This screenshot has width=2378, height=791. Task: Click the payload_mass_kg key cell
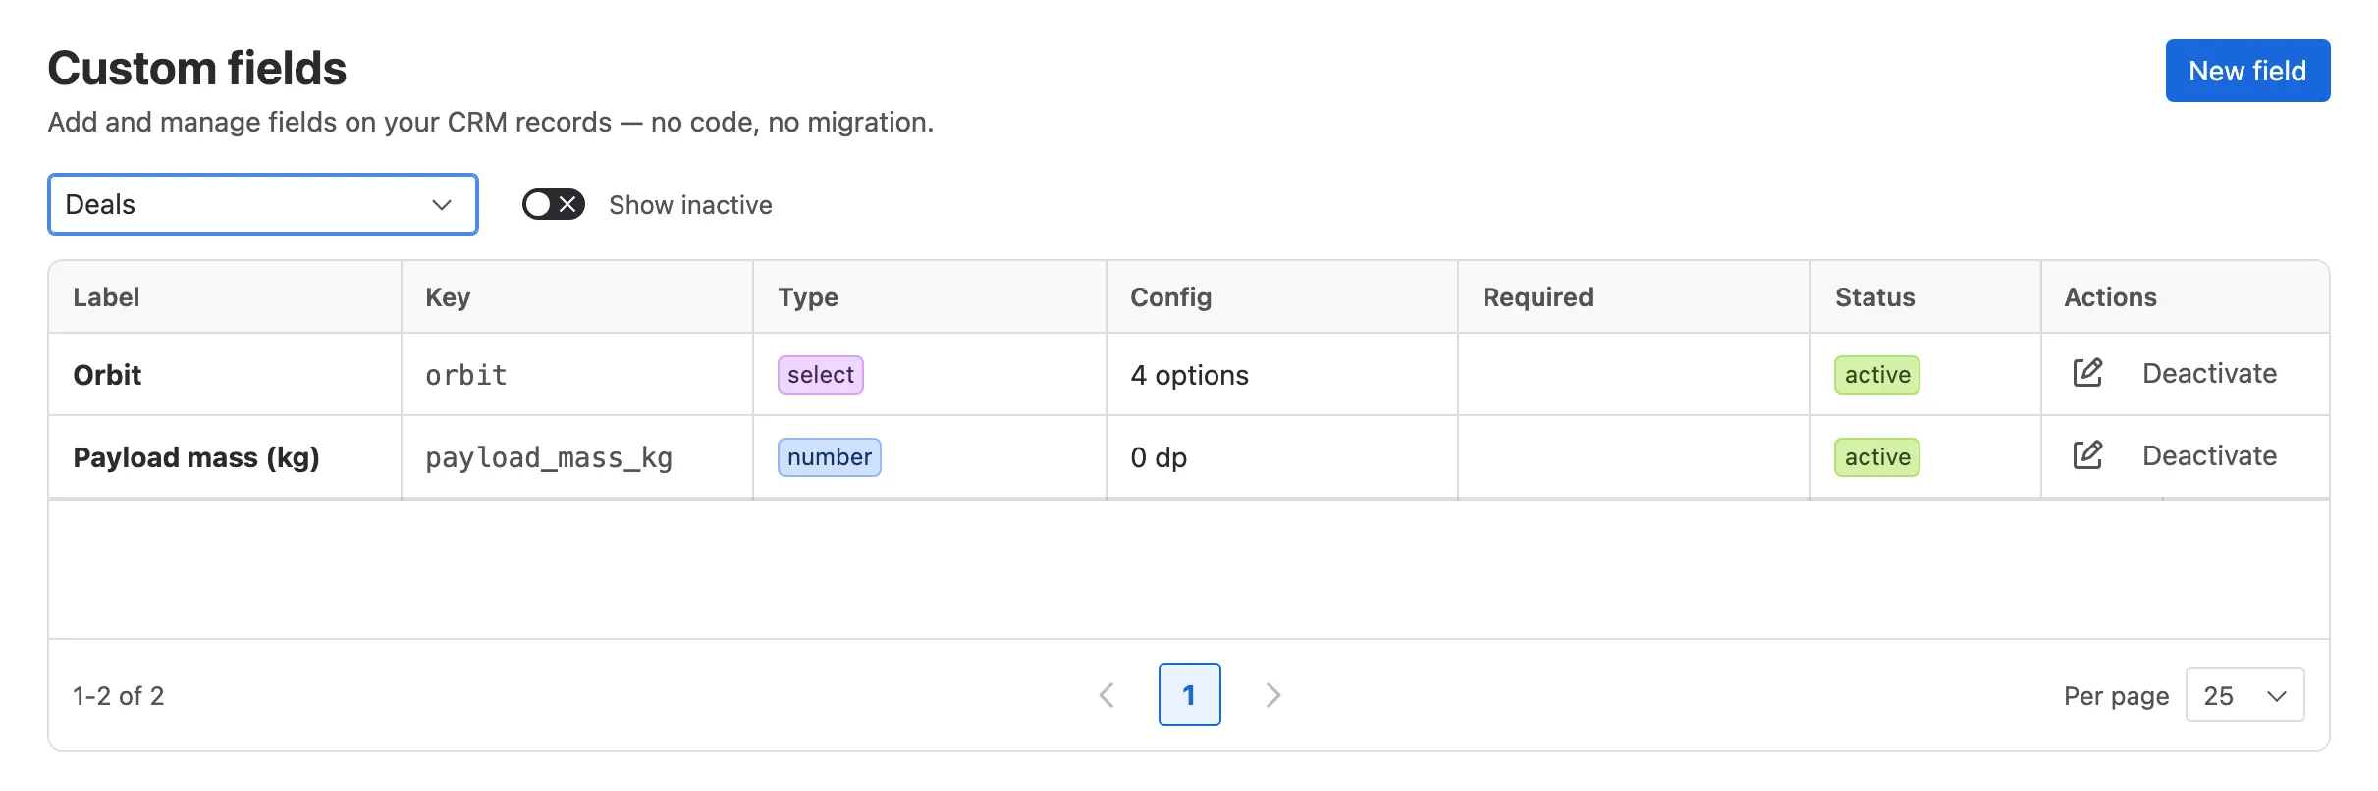tap(577, 456)
